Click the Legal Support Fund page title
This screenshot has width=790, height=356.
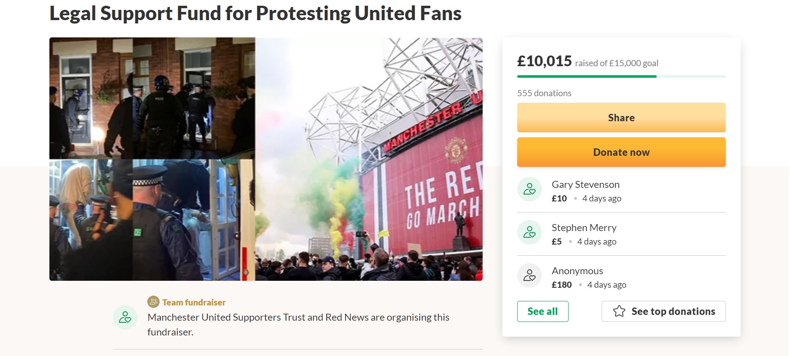pyautogui.click(x=255, y=14)
